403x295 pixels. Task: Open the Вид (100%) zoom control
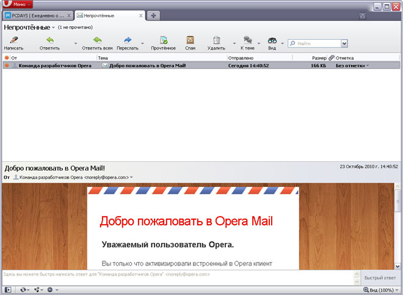click(381, 290)
